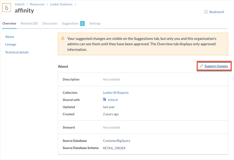
Task: Click the About section heading
Action: (x=63, y=66)
